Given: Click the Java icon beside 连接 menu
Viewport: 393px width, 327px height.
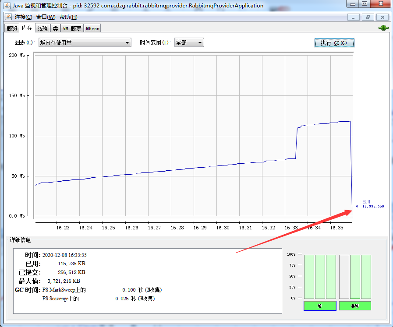Looking at the screenshot, I should [x=8, y=17].
